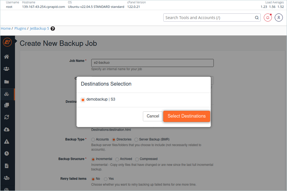Screen dimensions: 287x191
Task: Go to the Home breadcrumb link
Action: 6,29
